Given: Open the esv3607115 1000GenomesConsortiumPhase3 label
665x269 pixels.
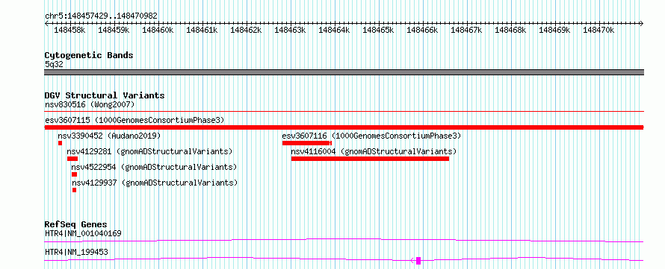Looking at the screenshot, I should tap(134, 120).
